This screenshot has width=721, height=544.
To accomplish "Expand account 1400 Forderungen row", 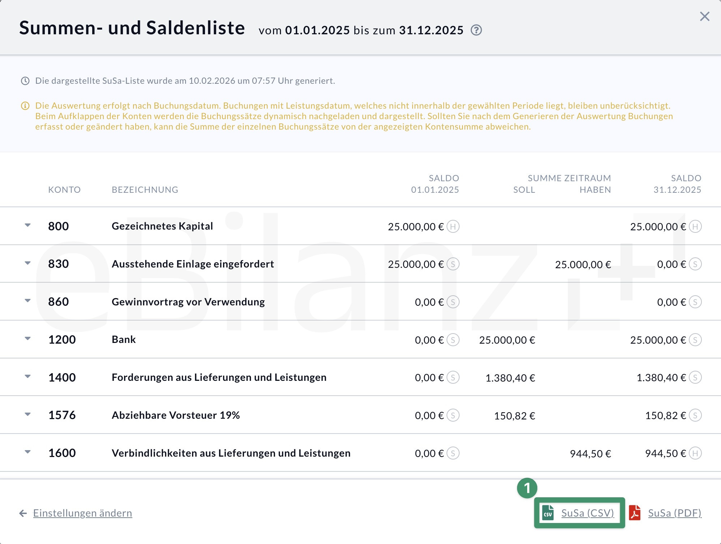I will [x=27, y=377].
